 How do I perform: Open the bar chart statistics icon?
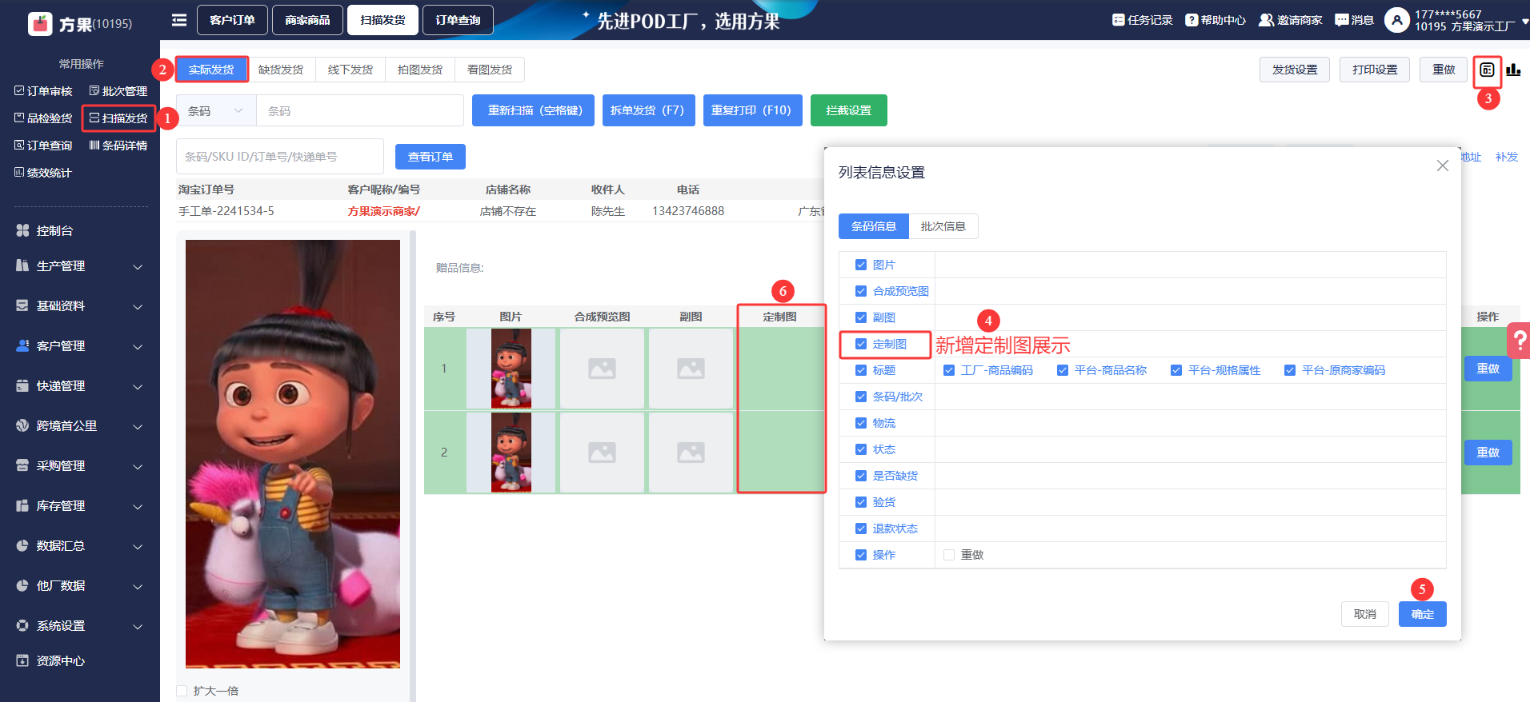[x=1513, y=70]
